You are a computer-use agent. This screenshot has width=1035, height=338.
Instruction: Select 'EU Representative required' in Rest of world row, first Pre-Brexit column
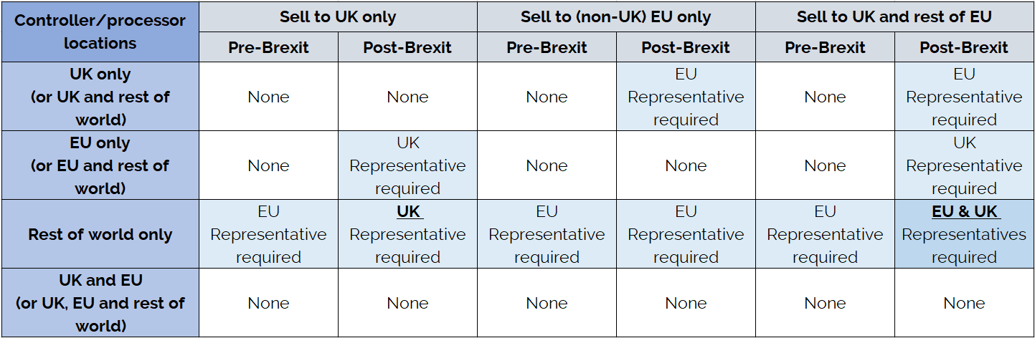(268, 234)
